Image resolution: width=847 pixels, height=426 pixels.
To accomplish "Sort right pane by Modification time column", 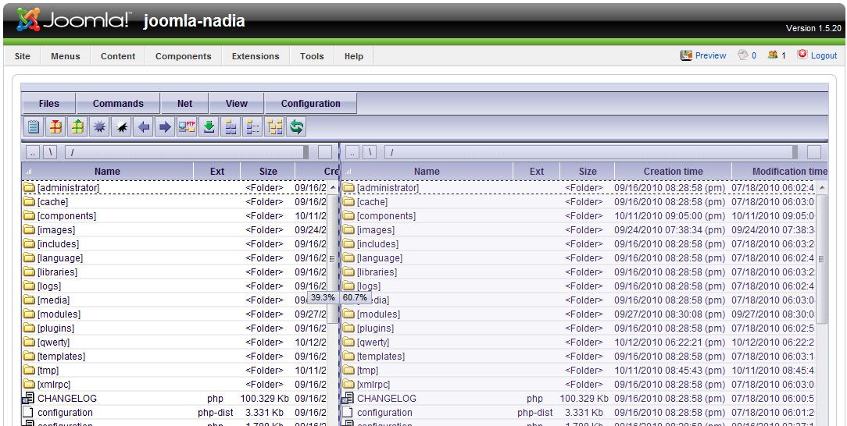I will pos(780,172).
